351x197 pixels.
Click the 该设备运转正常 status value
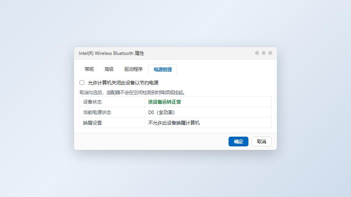[x=165, y=102]
